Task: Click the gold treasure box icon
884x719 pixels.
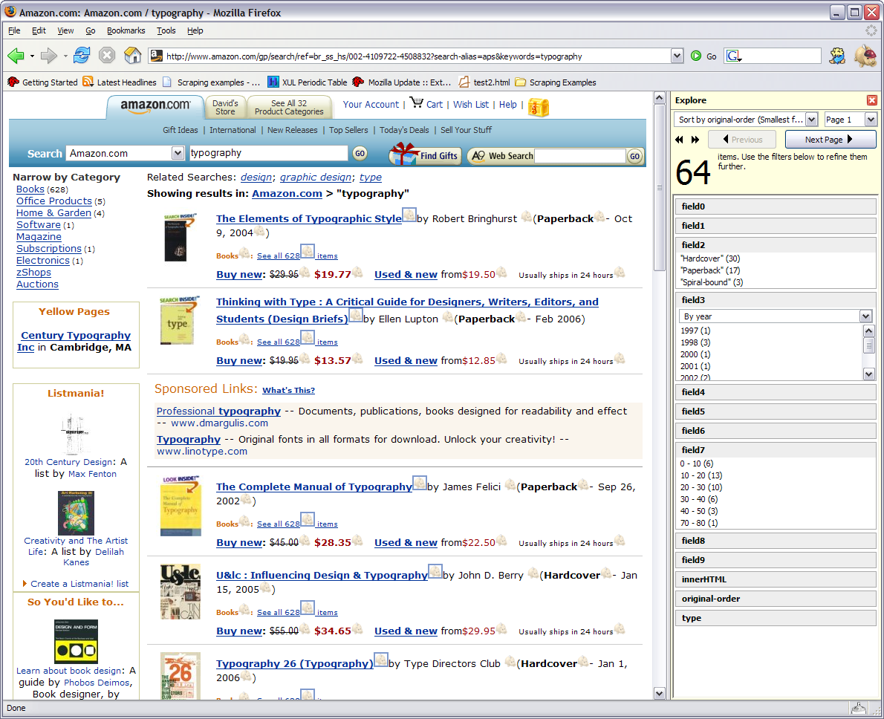Action: pyautogui.click(x=538, y=107)
